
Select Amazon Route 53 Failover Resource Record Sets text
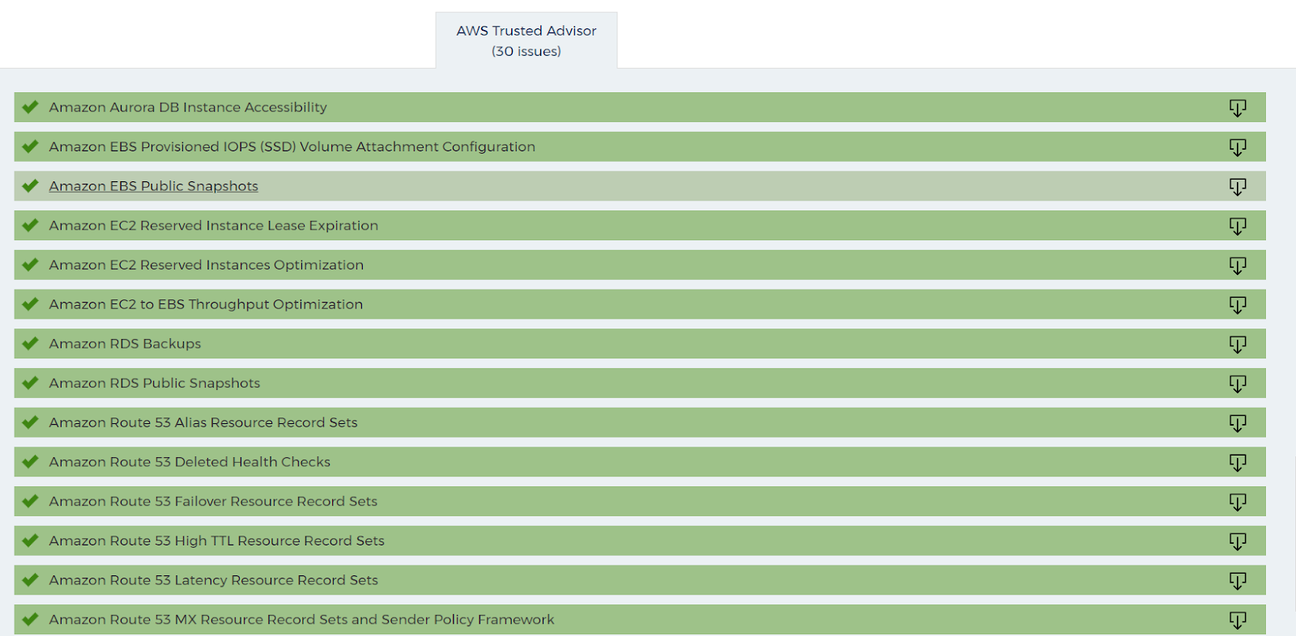tap(213, 501)
